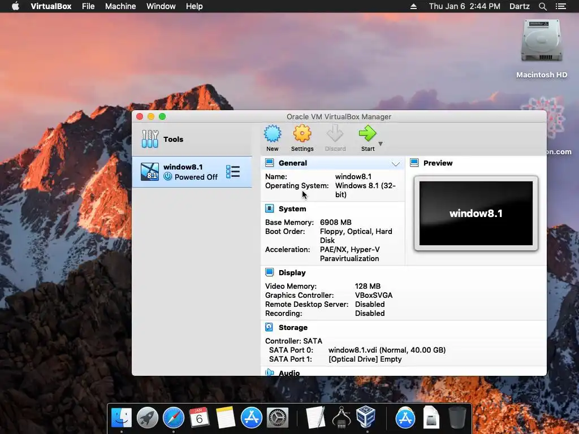Open the Storage section header link
Viewport: 579px width, 434px height.
pos(293,327)
